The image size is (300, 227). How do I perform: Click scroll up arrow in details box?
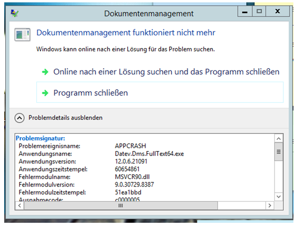[x=279, y=139]
